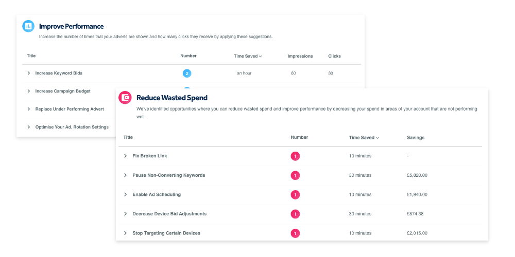515x257 pixels.
Task: Expand Replace Under Performing Advert row
Action: pyautogui.click(x=28, y=109)
